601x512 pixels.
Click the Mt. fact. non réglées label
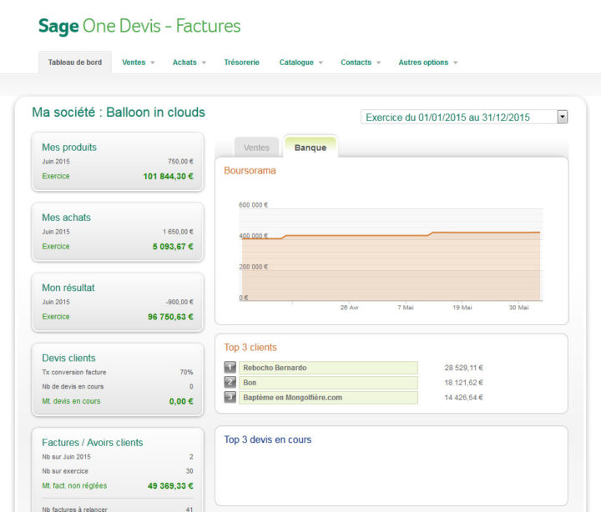(74, 485)
